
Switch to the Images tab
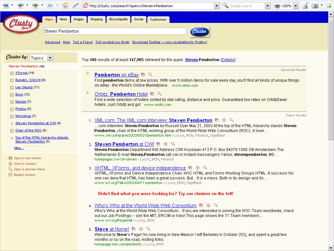79,19
